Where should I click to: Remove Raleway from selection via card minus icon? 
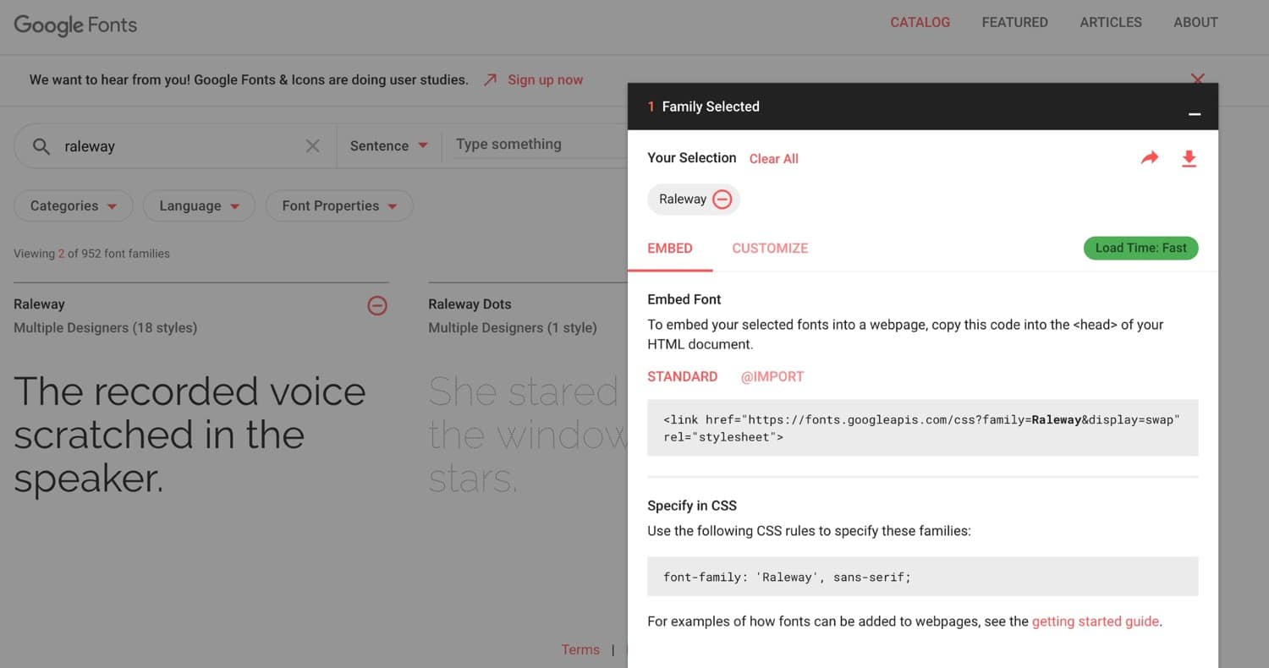377,305
